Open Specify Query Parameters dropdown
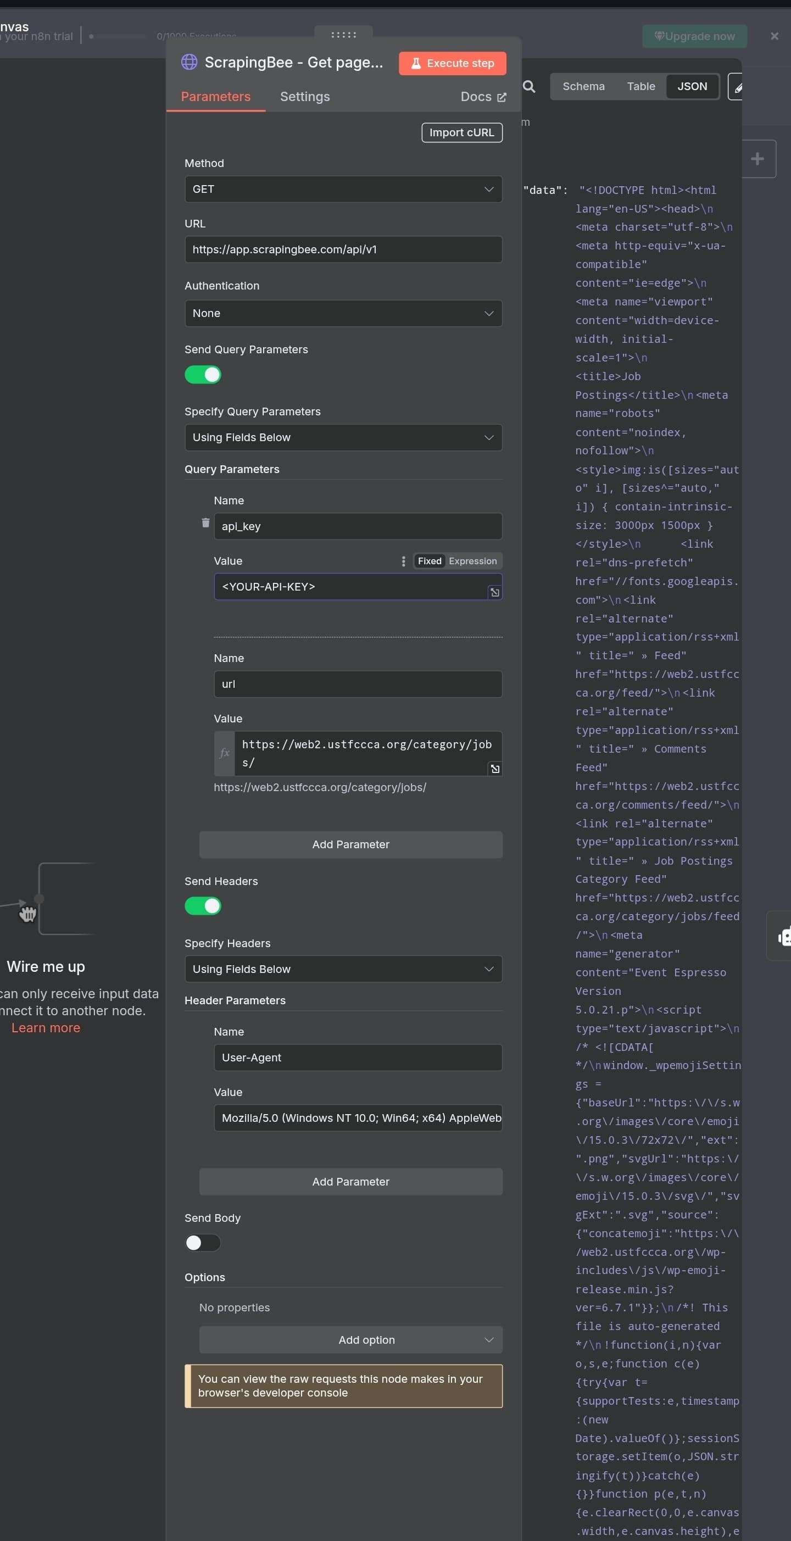The width and height of the screenshot is (791, 1541). (x=343, y=437)
